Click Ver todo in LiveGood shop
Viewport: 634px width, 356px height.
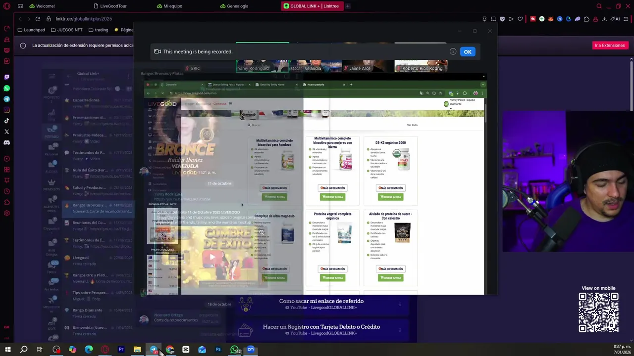tap(412, 125)
